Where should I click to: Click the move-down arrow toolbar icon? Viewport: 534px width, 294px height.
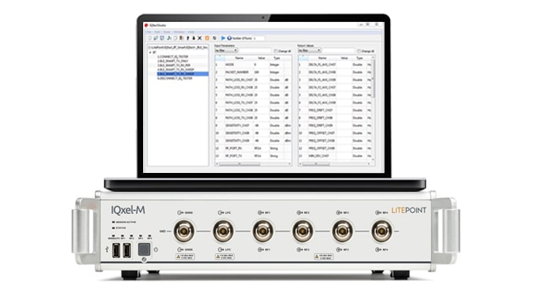pyautogui.click(x=193, y=38)
